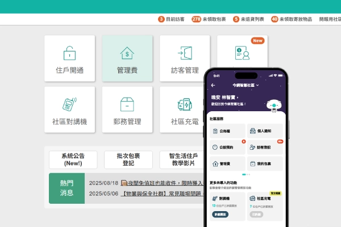
Task: Click the 系統公告 (New!) button
Action: (73, 159)
